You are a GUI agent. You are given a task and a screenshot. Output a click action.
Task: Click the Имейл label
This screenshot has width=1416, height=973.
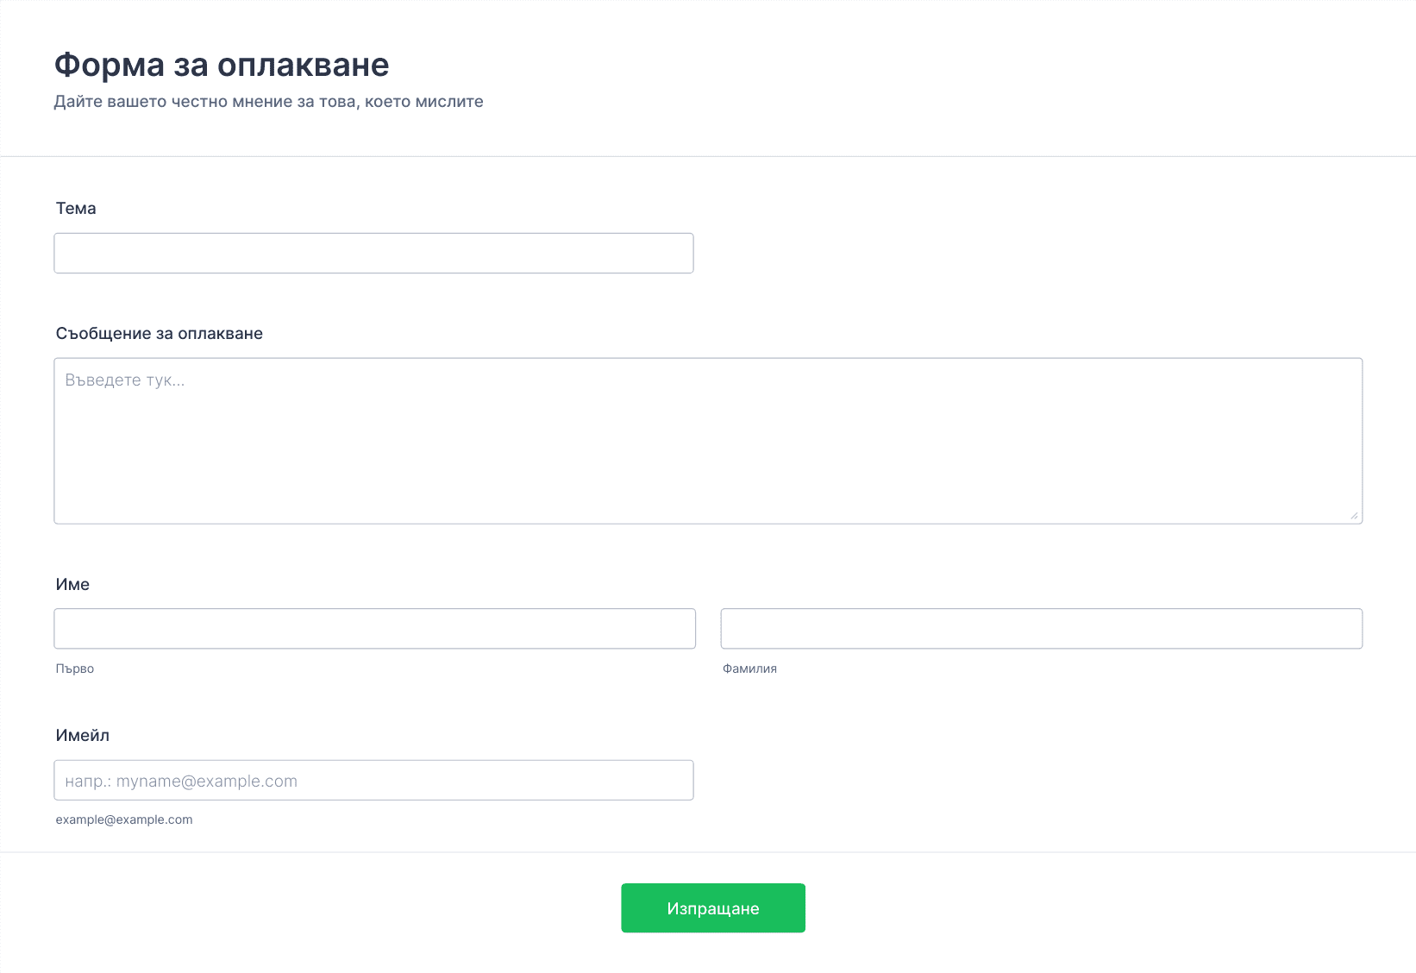[x=83, y=735]
